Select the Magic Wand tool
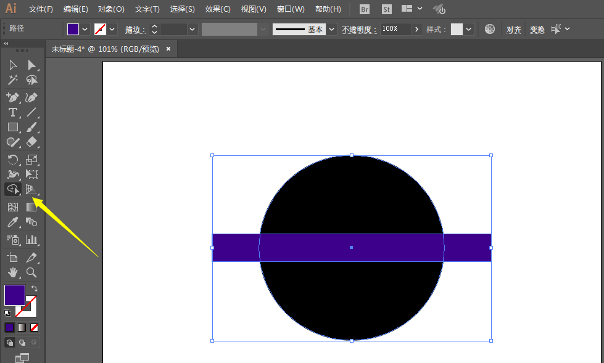Image resolution: width=604 pixels, height=363 pixels. click(13, 80)
